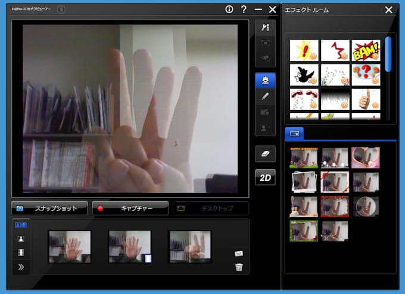
Task: Filter gallery to photo snapshots only
Action: pos(21,239)
